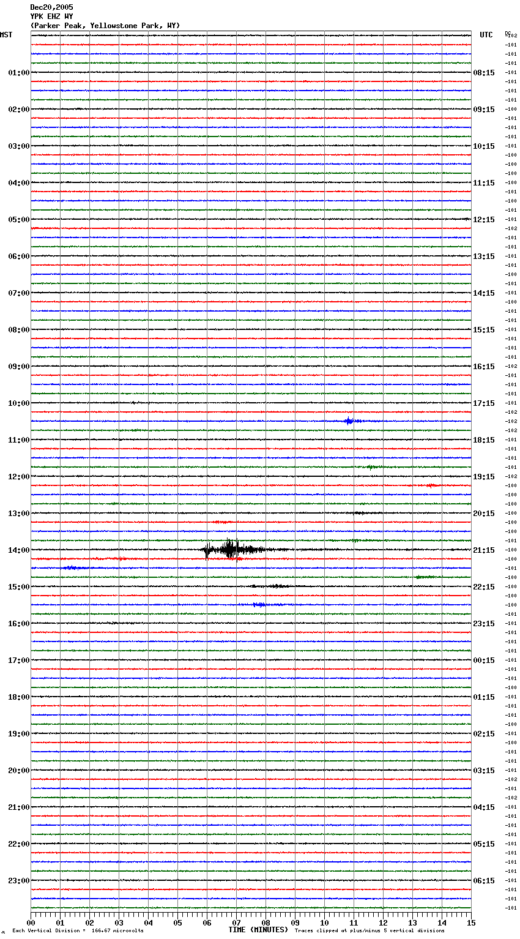The width and height of the screenshot is (520, 939).
Task: Click the blue burst near minute 11 below 10:00
Action: coord(350,421)
